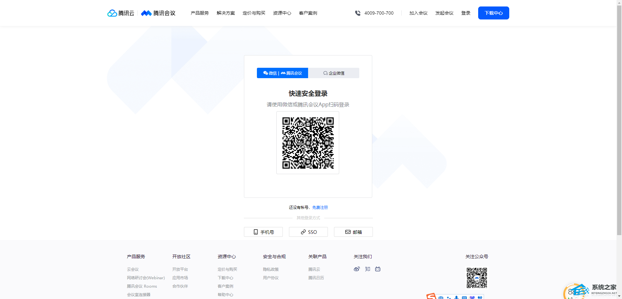
Task: Open the 开放平台 footer link
Action: pyautogui.click(x=180, y=269)
